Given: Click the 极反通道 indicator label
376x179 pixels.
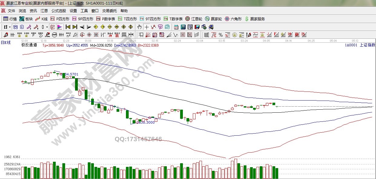Looking at the screenshot, I should [x=29, y=45].
